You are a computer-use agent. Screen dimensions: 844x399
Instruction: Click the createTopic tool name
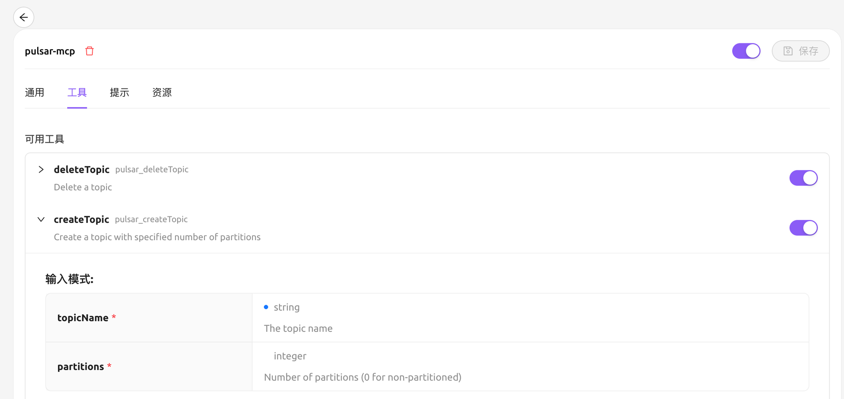(81, 219)
